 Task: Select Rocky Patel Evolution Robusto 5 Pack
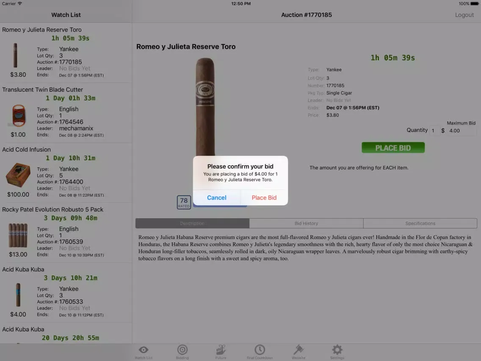[x=66, y=232]
